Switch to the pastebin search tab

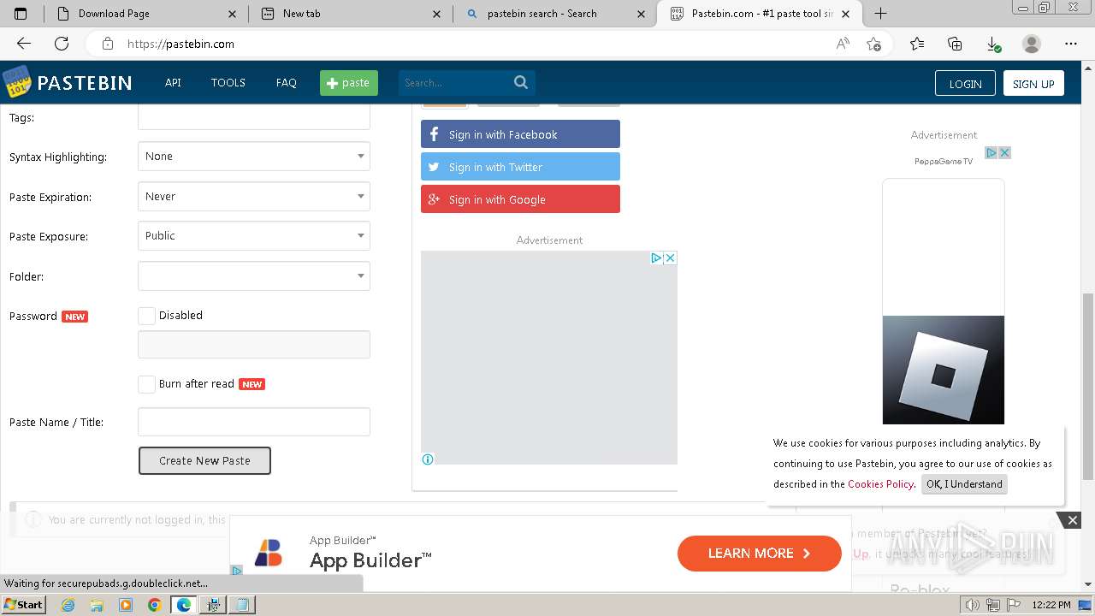(x=554, y=14)
